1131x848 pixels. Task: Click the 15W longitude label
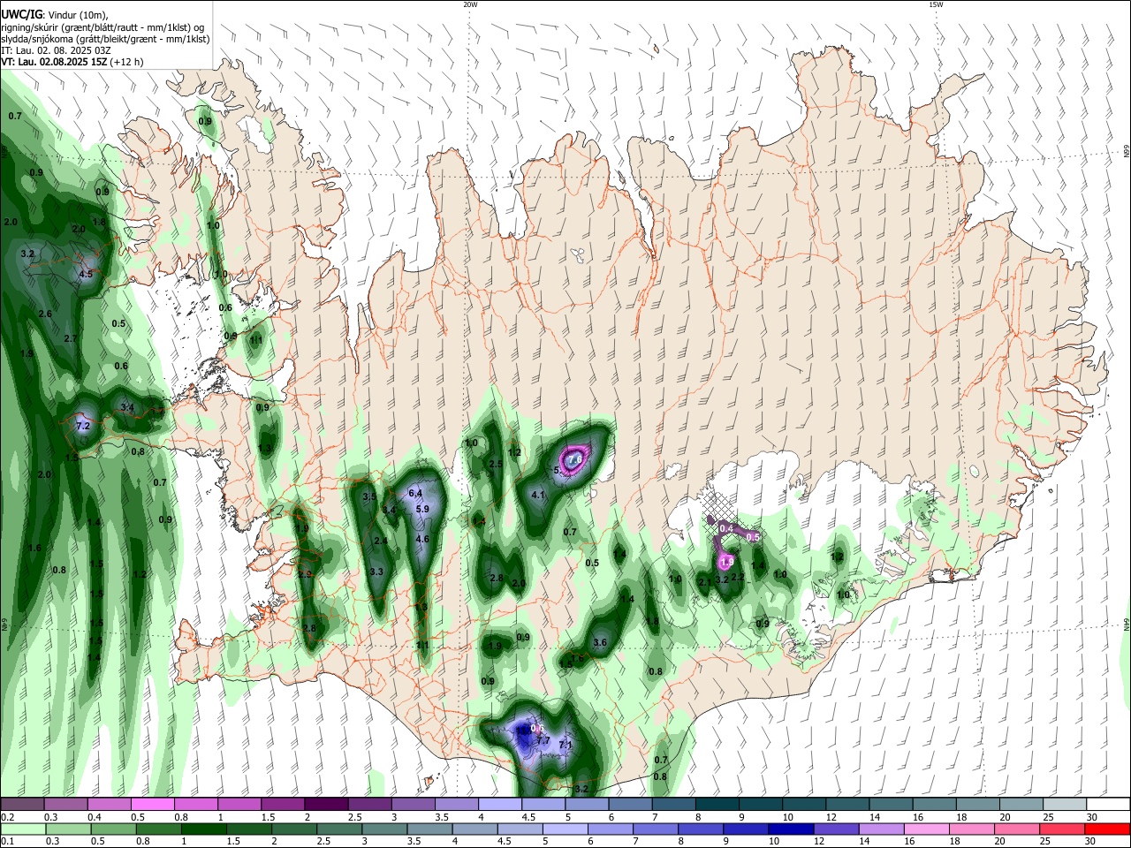pyautogui.click(x=936, y=4)
